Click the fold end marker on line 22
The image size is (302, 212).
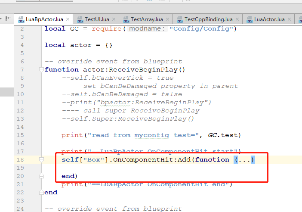41,192
